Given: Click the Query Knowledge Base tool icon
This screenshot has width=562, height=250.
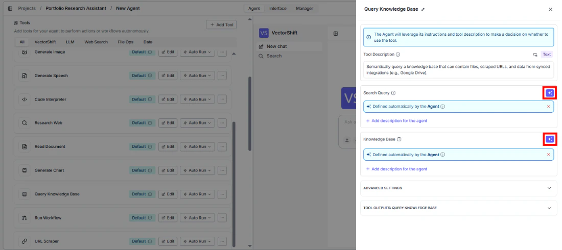Looking at the screenshot, I should click(x=25, y=194).
